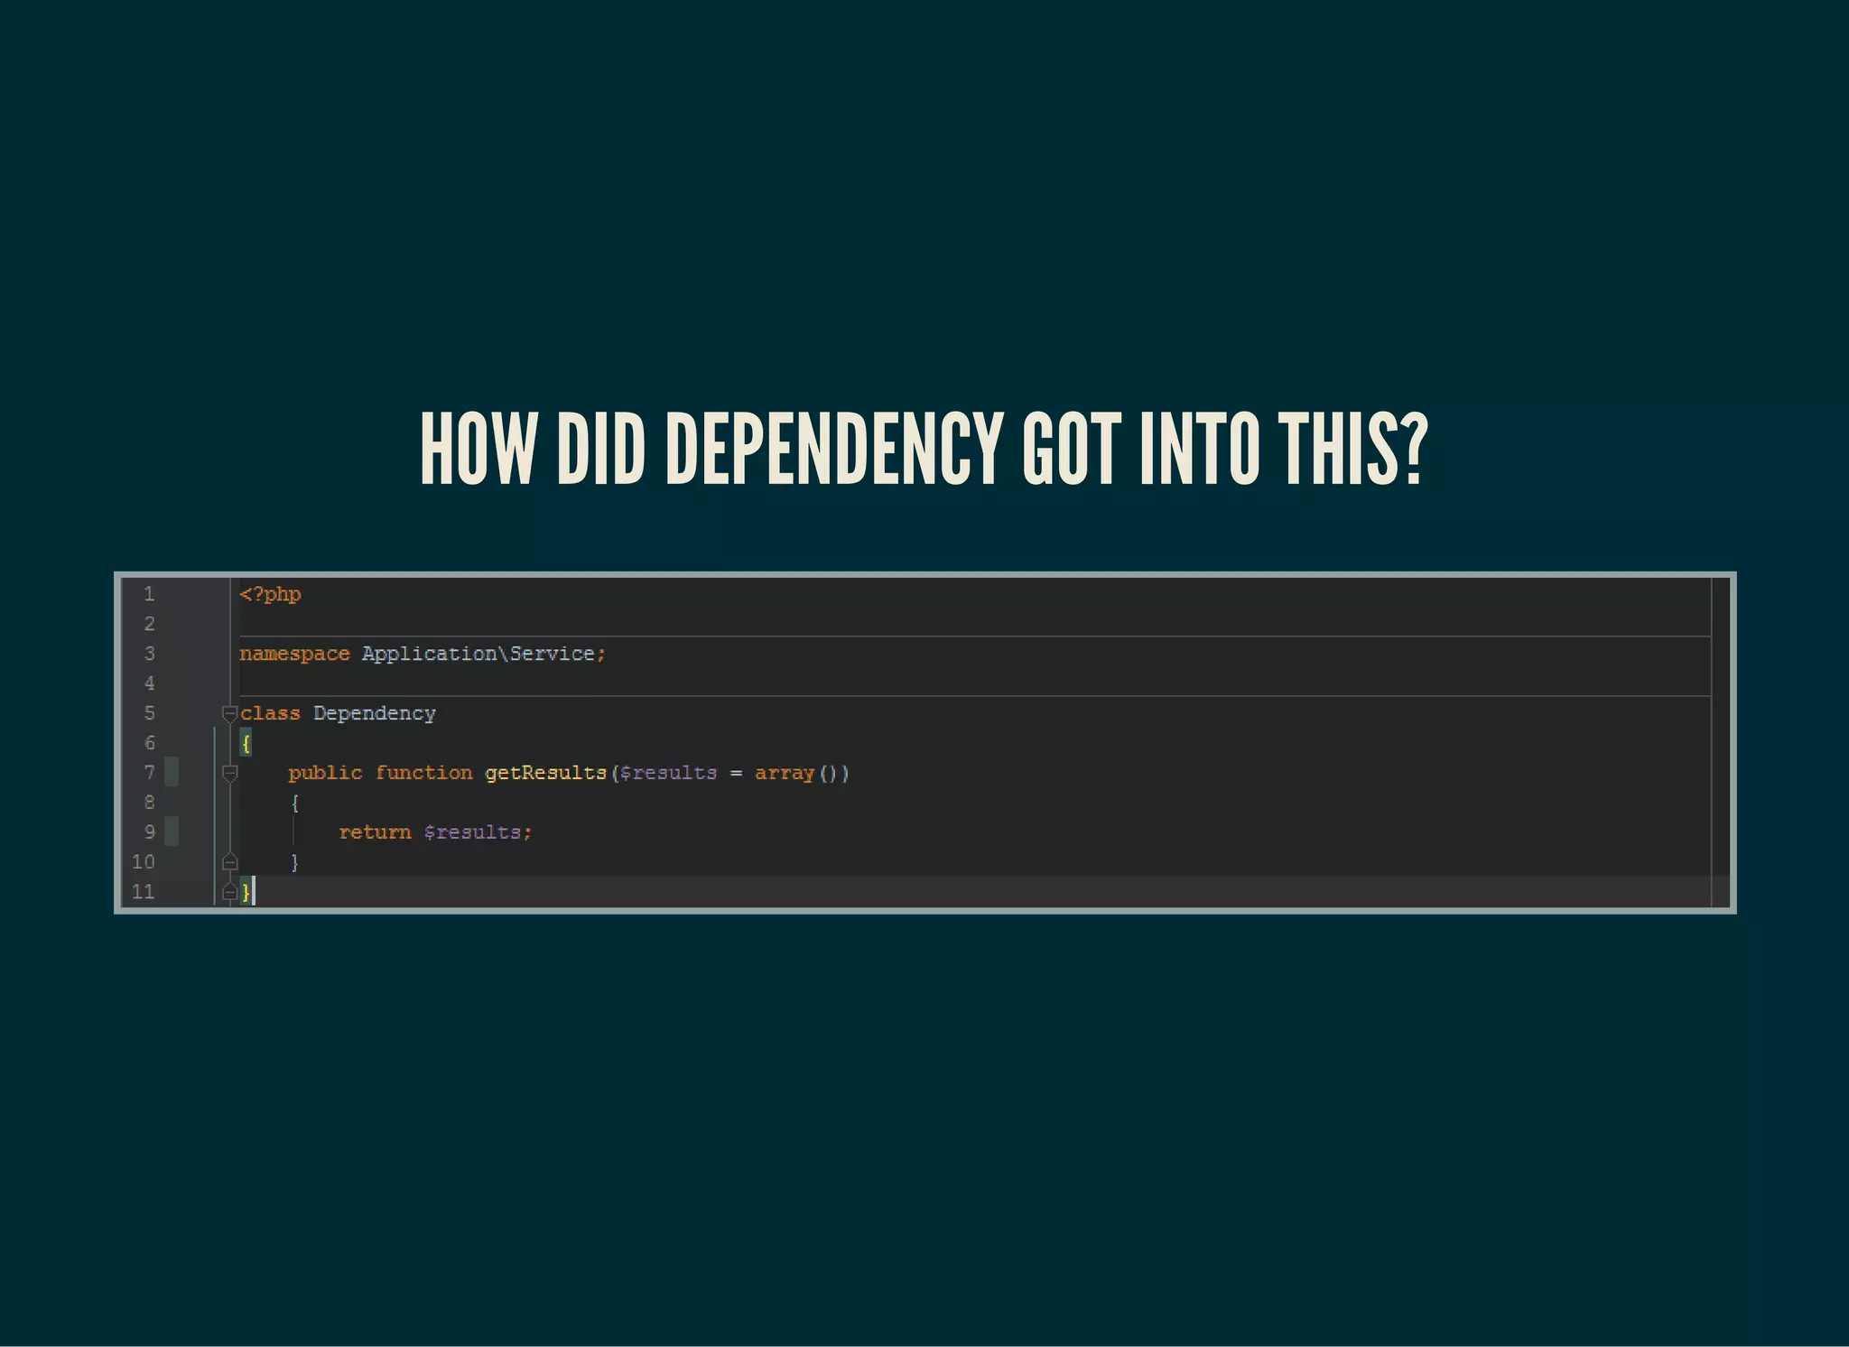Click the green change marker on line 9
The width and height of the screenshot is (1849, 1347).
(172, 832)
